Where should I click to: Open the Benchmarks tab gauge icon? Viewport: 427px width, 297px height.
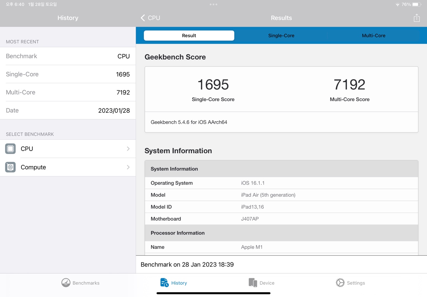click(66, 283)
